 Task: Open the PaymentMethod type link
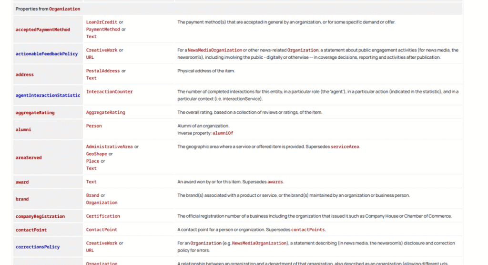(103, 29)
